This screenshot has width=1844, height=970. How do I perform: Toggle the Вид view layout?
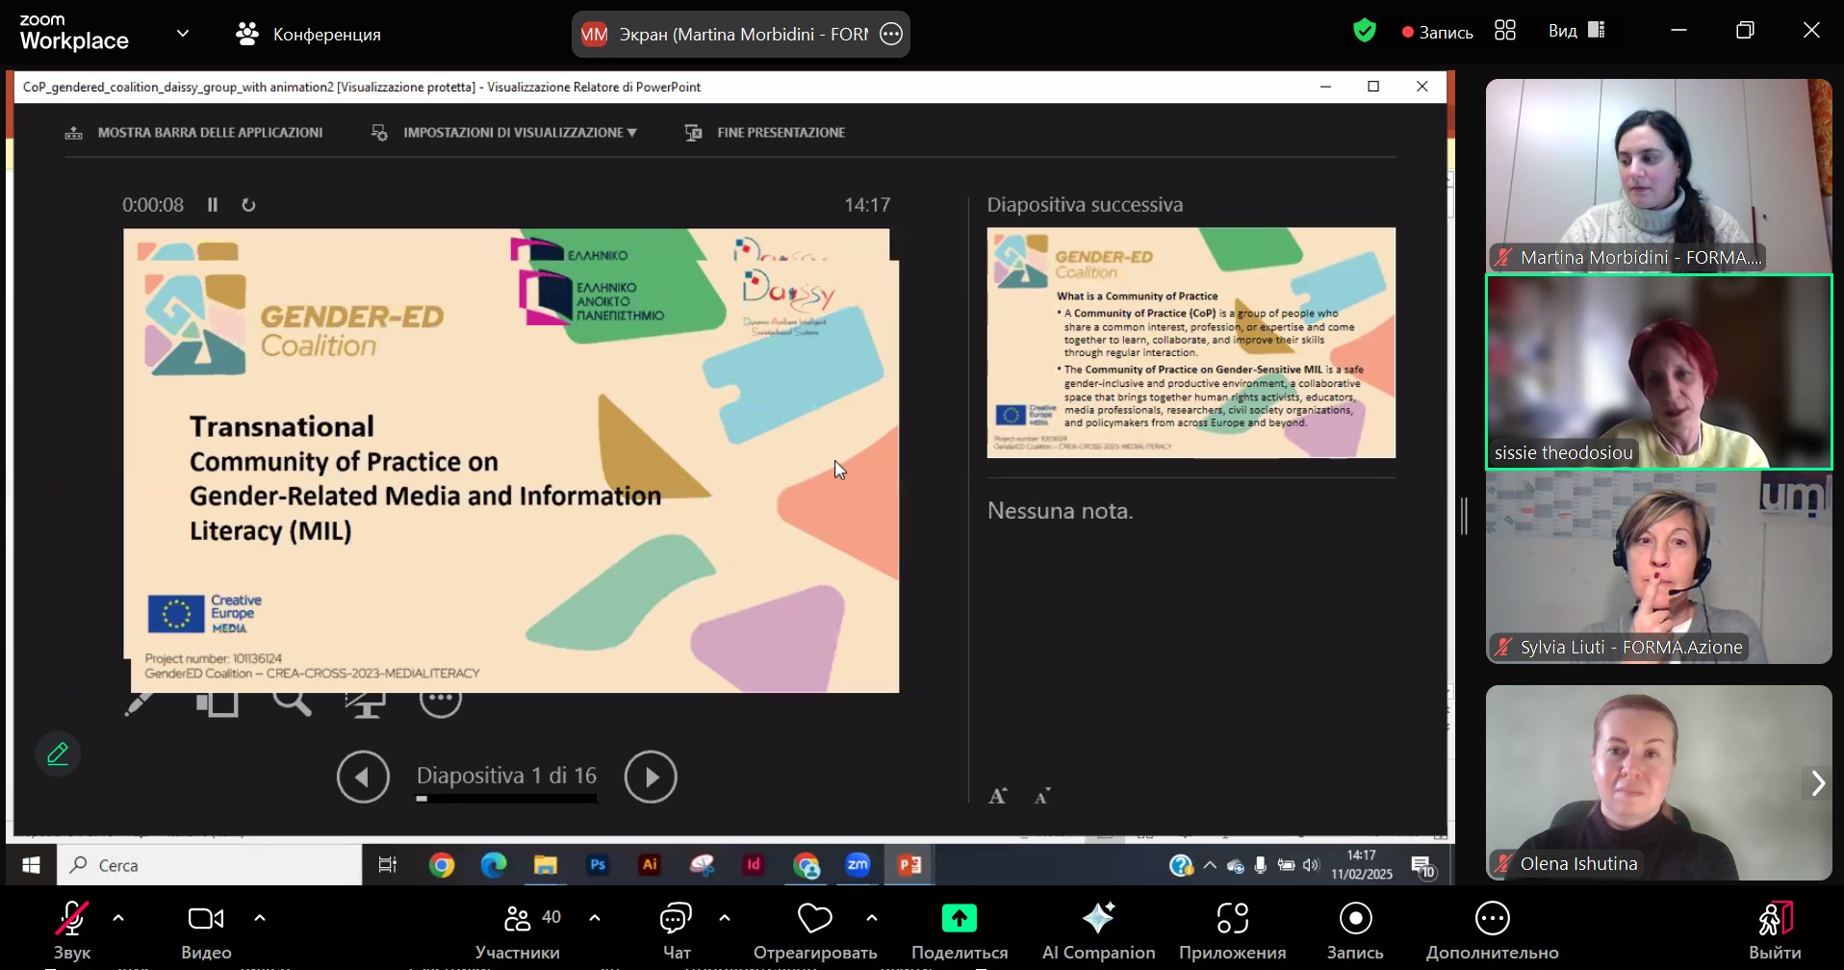coord(1576,31)
